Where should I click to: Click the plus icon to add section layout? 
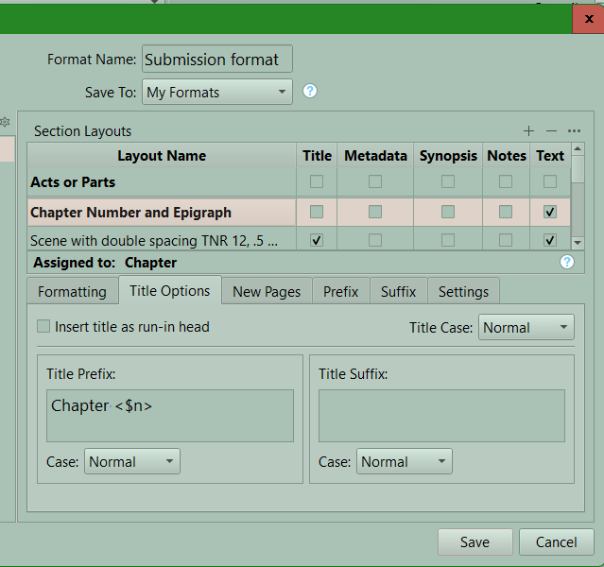point(528,130)
